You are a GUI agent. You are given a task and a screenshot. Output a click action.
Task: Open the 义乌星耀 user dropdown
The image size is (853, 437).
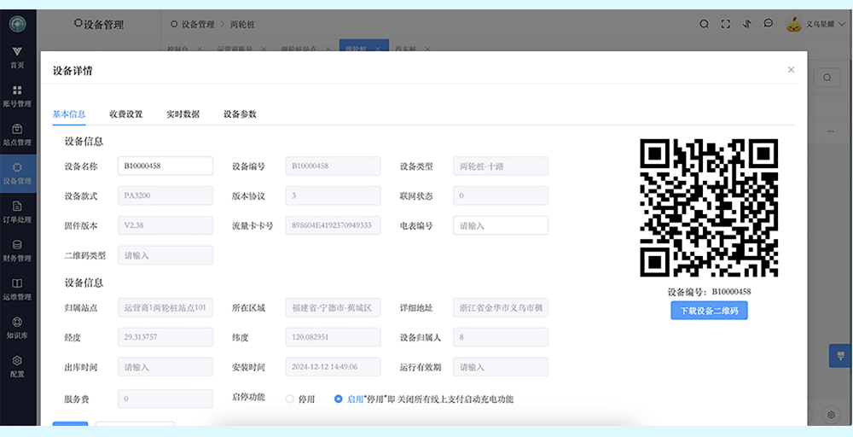827,24
